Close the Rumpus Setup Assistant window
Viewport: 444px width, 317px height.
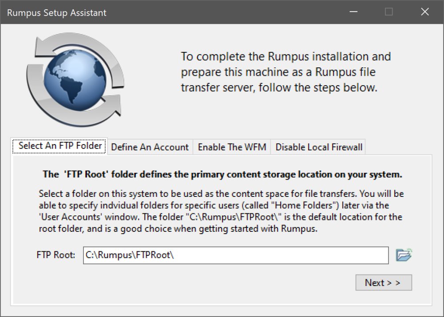(425, 12)
